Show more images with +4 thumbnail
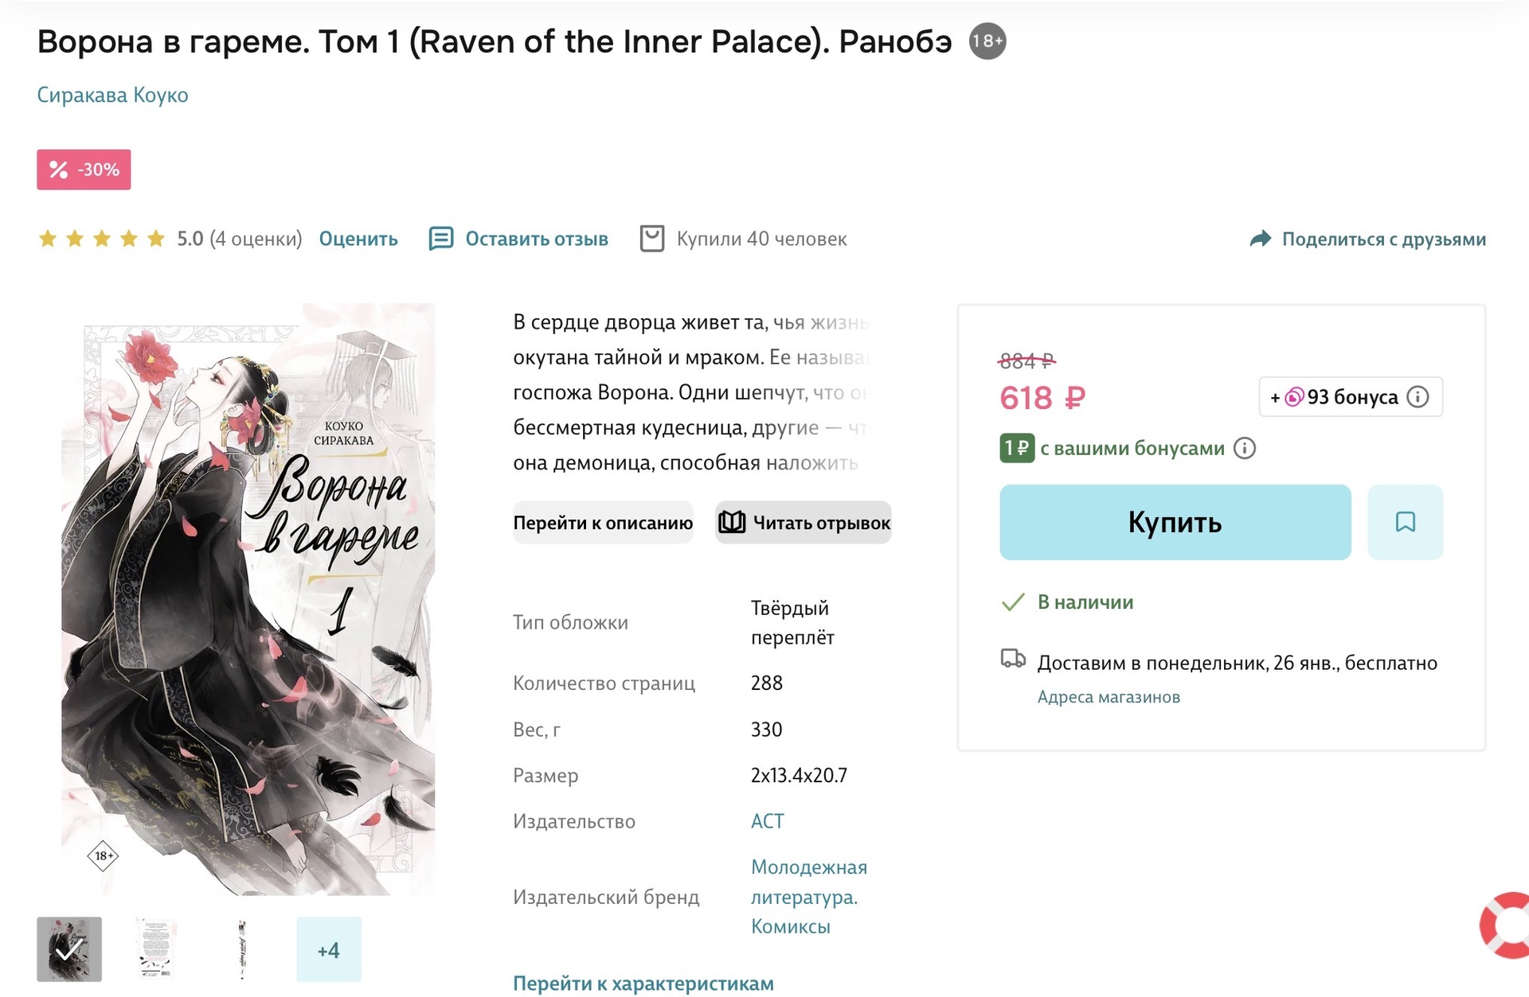1529x997 pixels. [328, 949]
